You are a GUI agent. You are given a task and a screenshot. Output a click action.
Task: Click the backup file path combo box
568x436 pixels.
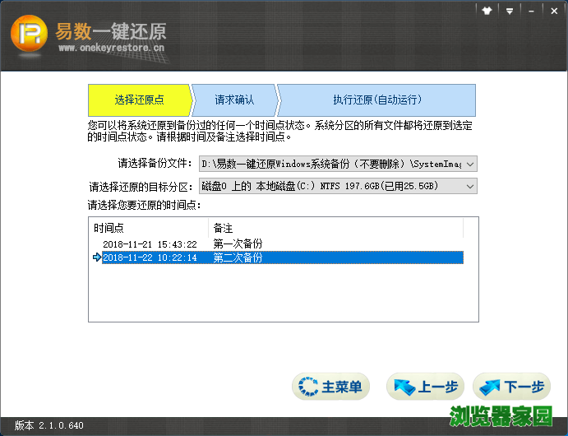tap(338, 165)
